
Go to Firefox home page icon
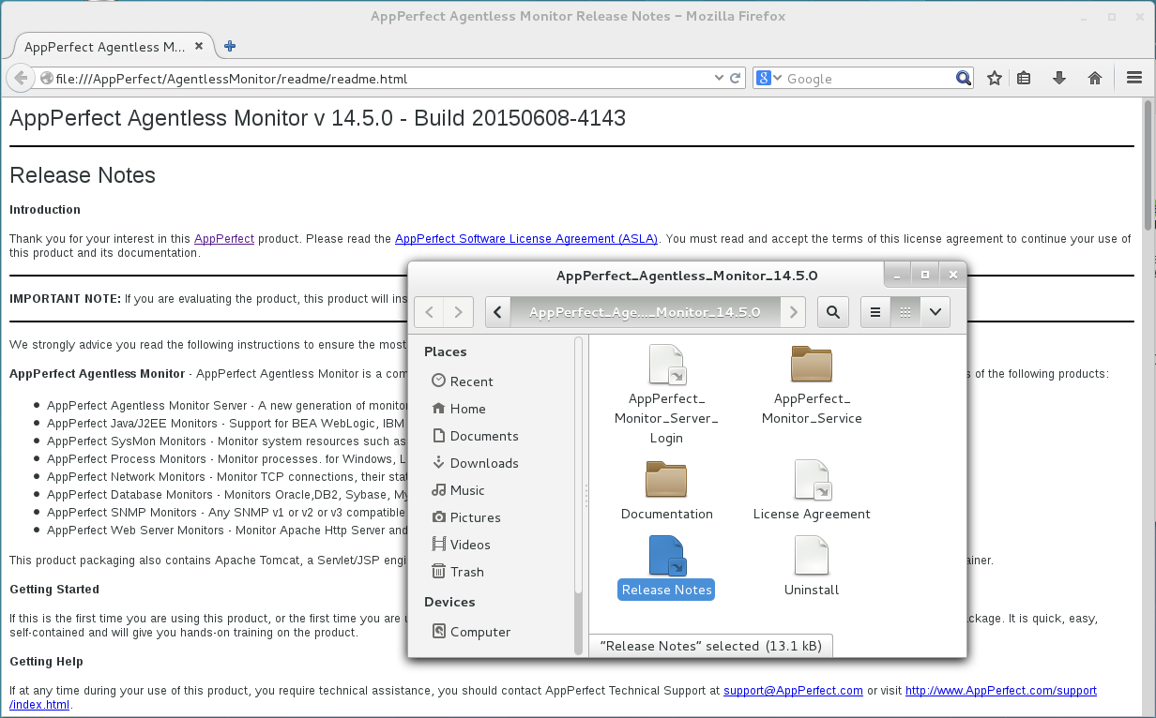coord(1094,79)
